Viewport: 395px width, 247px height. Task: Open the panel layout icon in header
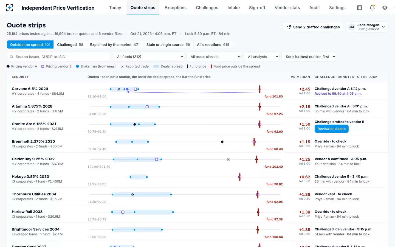click(360, 8)
